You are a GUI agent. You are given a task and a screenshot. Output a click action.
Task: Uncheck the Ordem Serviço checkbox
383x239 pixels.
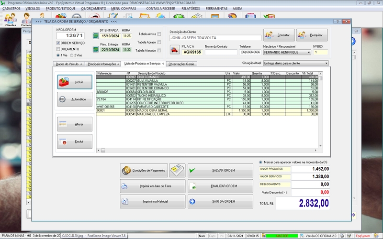click(58, 43)
